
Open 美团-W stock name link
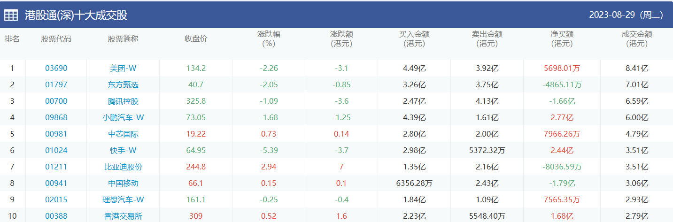[x=123, y=68]
